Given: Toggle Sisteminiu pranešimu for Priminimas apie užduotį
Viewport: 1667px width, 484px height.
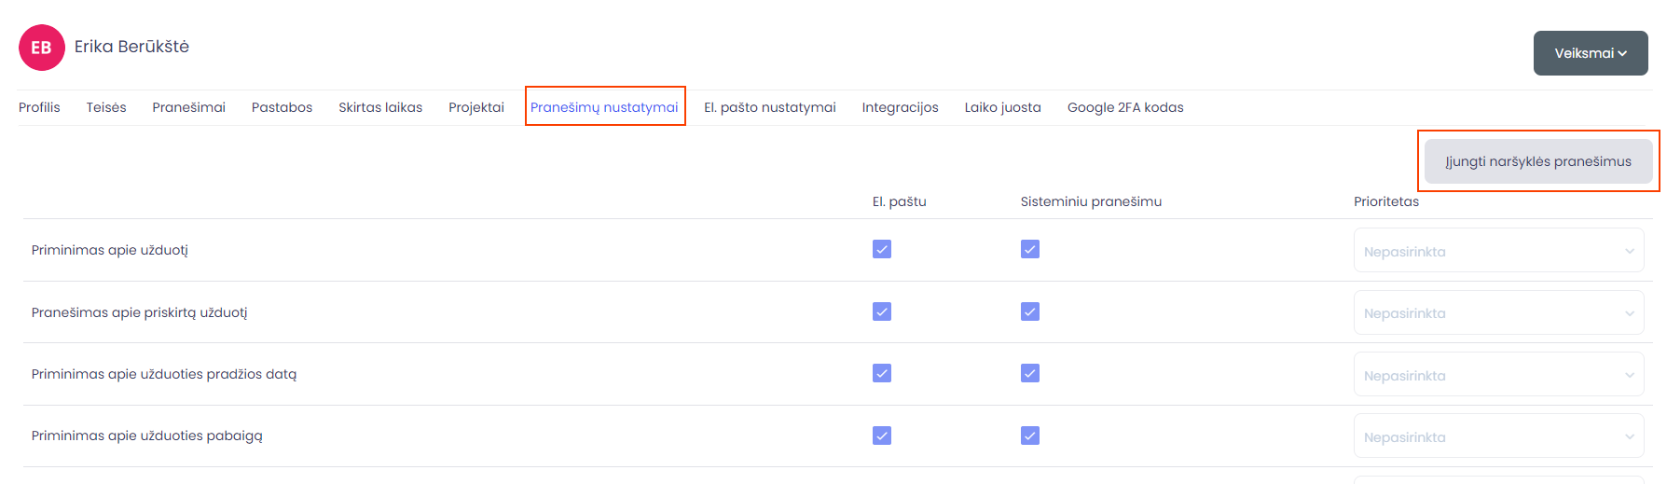Looking at the screenshot, I should (1030, 249).
